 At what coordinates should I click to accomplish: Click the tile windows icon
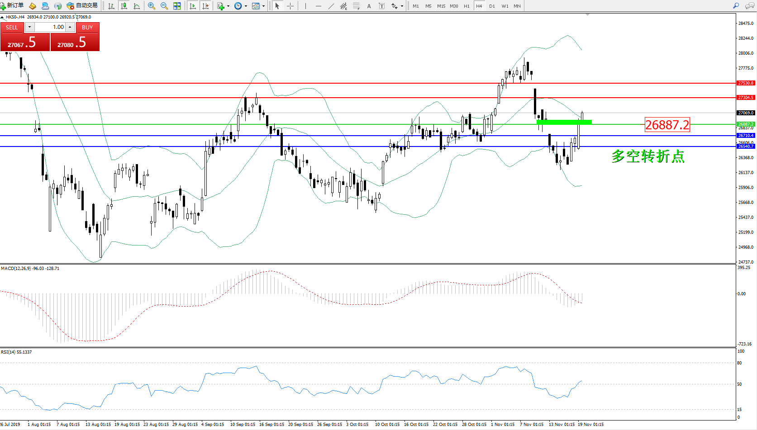pos(177,6)
